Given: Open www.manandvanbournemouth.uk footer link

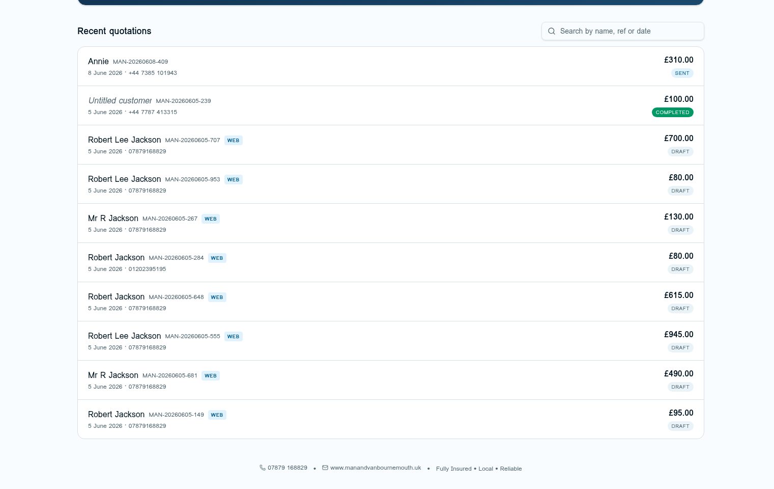Looking at the screenshot, I should [x=376, y=468].
